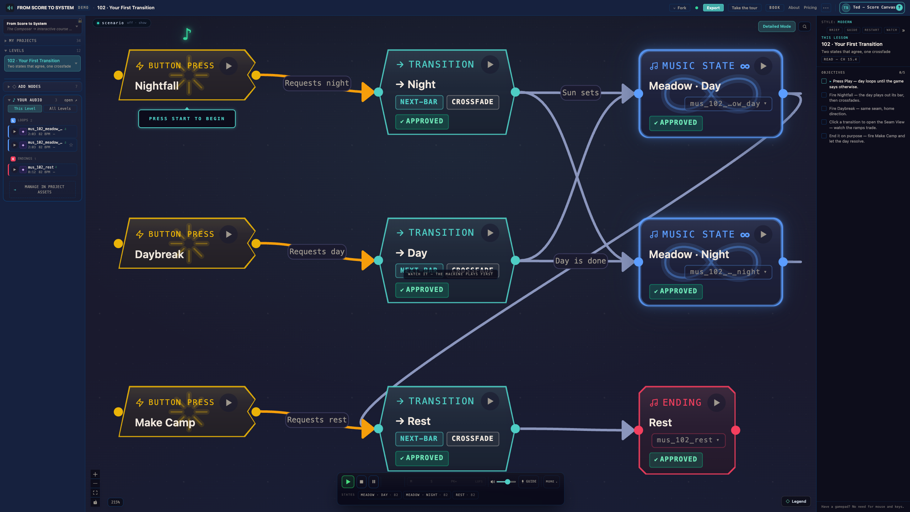Play the Make Camp button press node

229,403
